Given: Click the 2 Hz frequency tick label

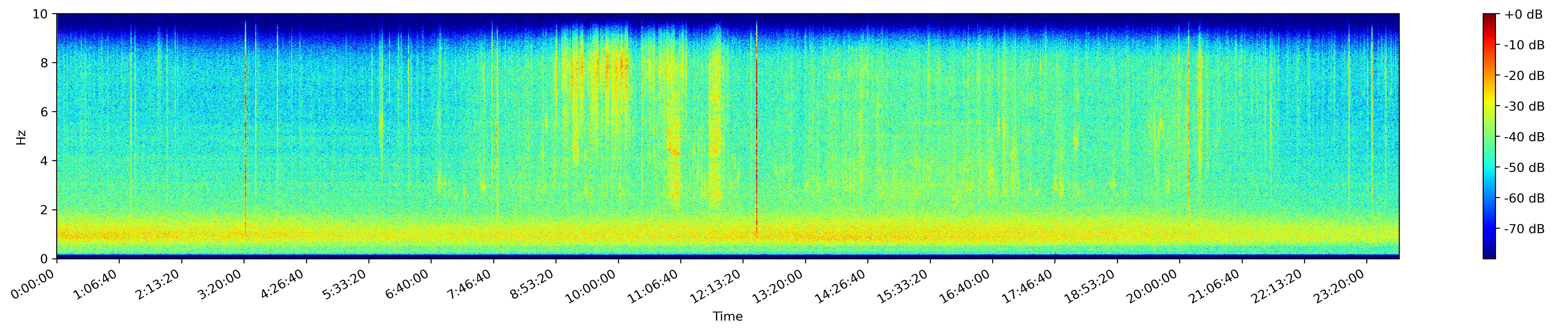Looking at the screenshot, I should tap(45, 210).
